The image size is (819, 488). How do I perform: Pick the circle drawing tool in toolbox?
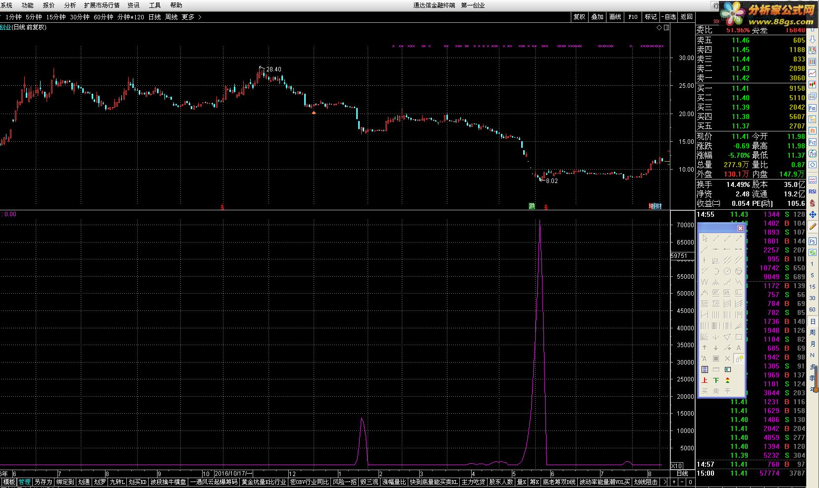coord(727,271)
